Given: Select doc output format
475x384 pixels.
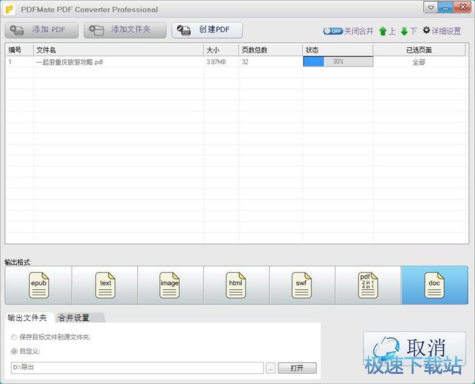Looking at the screenshot, I should [x=434, y=285].
